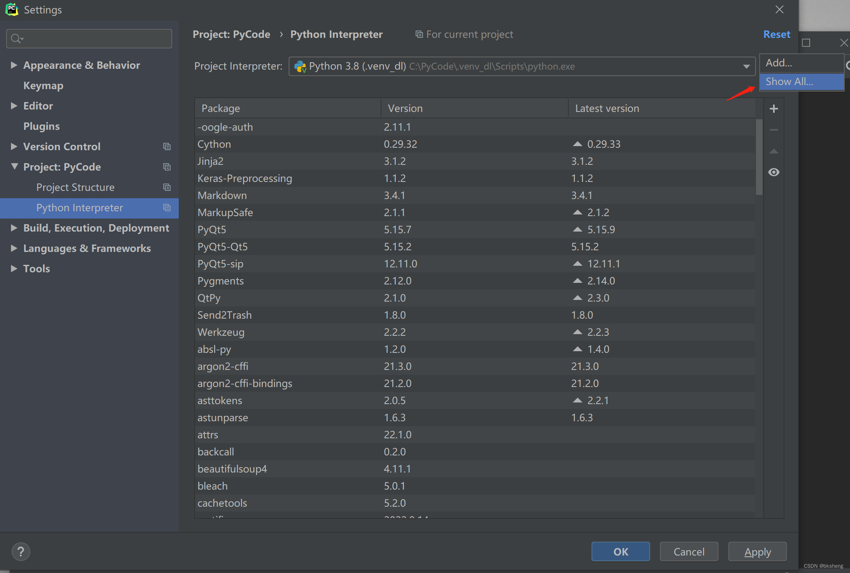Image resolution: width=850 pixels, height=573 pixels.
Task: Sort by the Version column header
Action: pyautogui.click(x=475, y=108)
